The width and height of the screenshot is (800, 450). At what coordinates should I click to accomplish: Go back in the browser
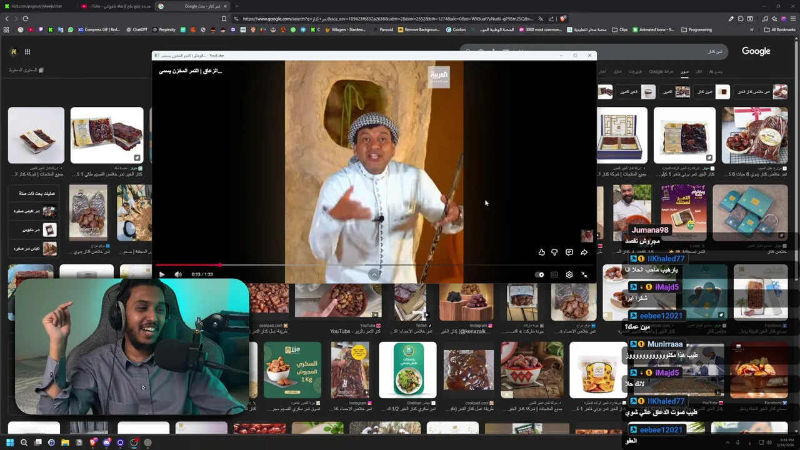(7, 19)
